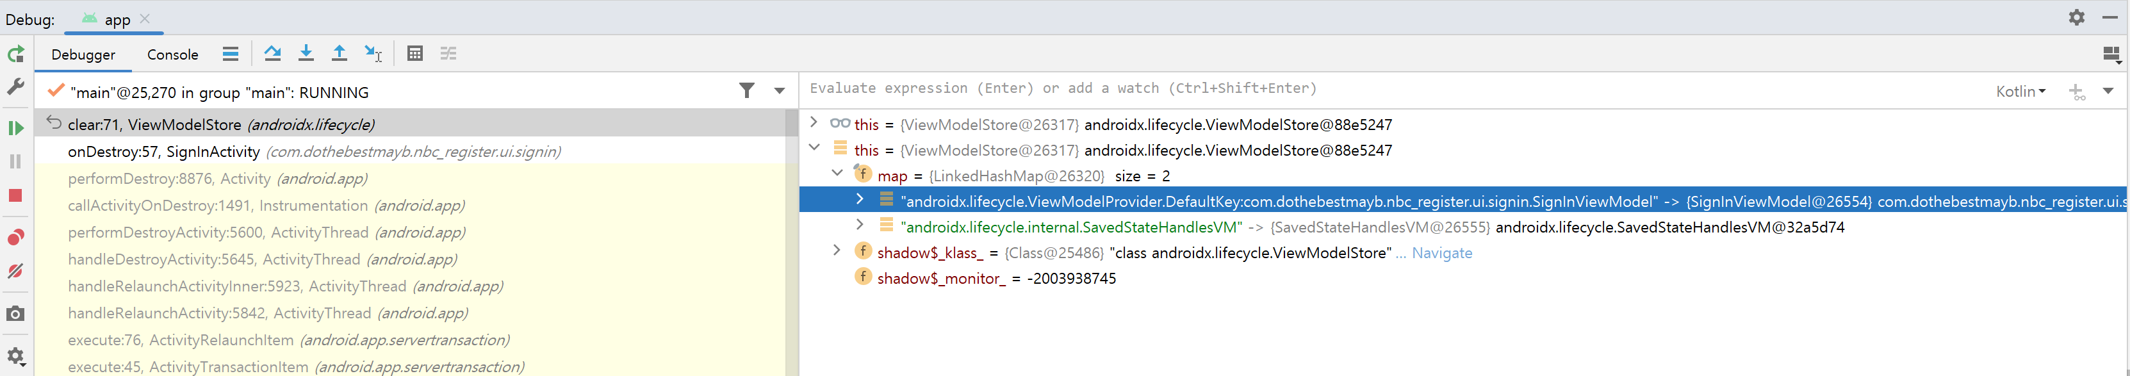
Task: Close the app debug session tab
Action: 145,18
